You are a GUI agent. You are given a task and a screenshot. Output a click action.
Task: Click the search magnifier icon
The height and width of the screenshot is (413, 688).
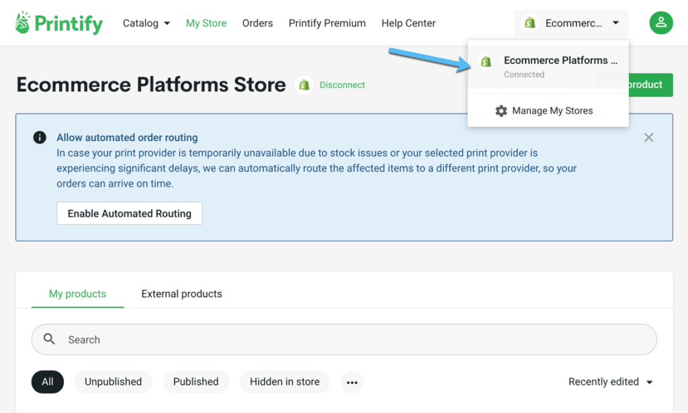49,339
